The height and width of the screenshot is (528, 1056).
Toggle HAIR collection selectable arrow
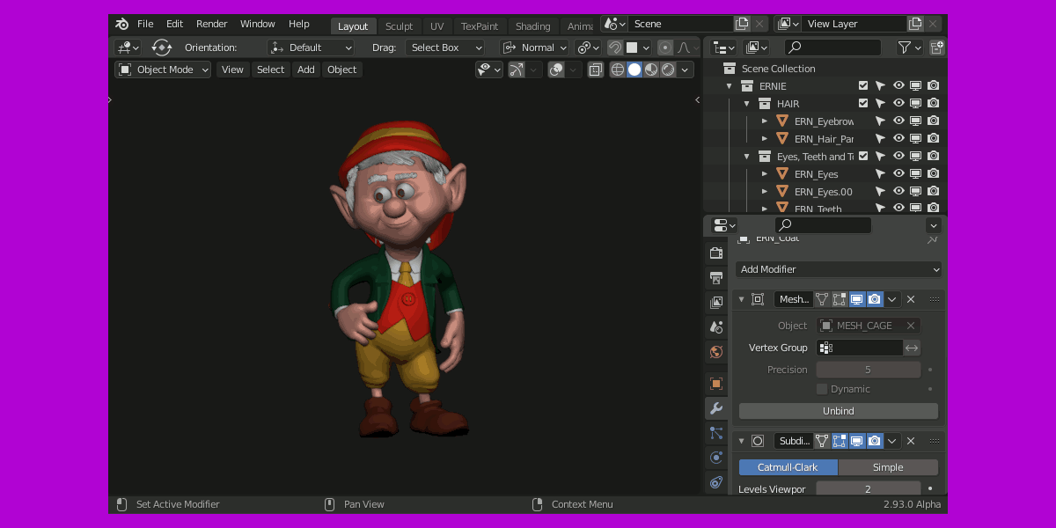[x=880, y=103]
